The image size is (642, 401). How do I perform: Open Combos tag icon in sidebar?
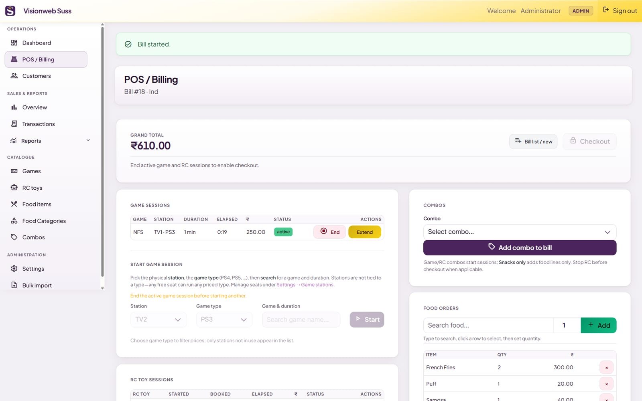click(x=14, y=237)
